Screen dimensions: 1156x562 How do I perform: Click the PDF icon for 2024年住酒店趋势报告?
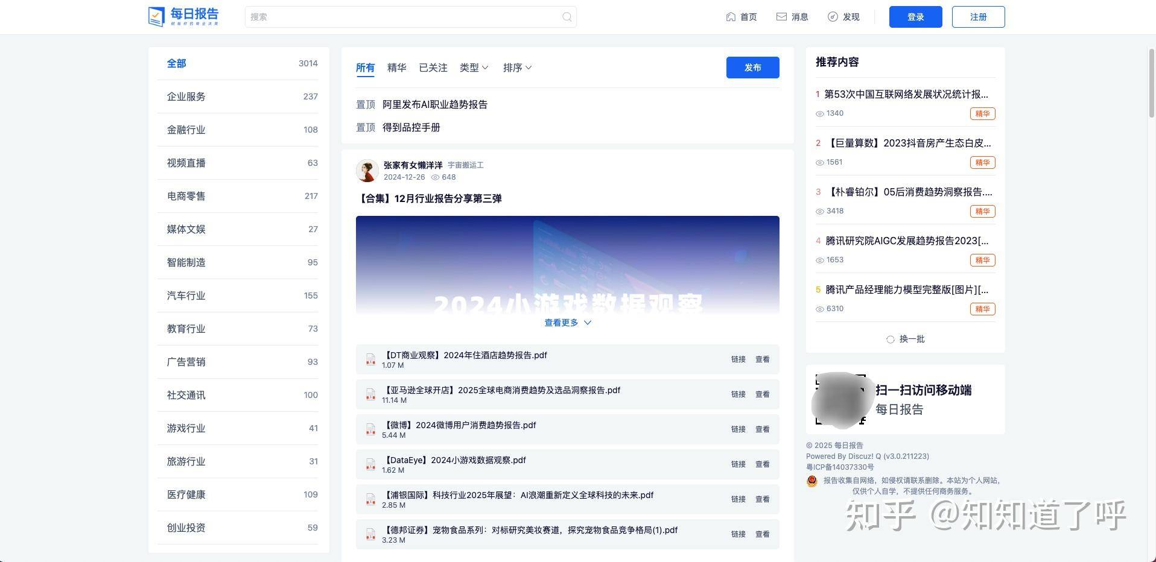point(370,360)
